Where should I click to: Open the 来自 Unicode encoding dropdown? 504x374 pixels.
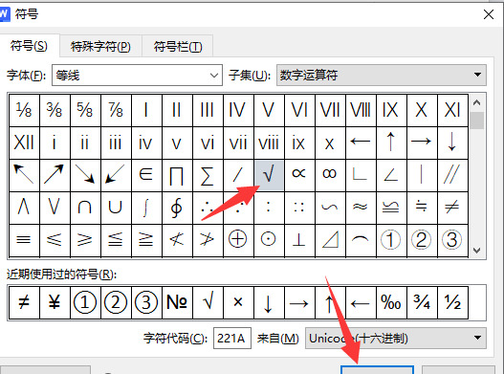pyautogui.click(x=396, y=338)
